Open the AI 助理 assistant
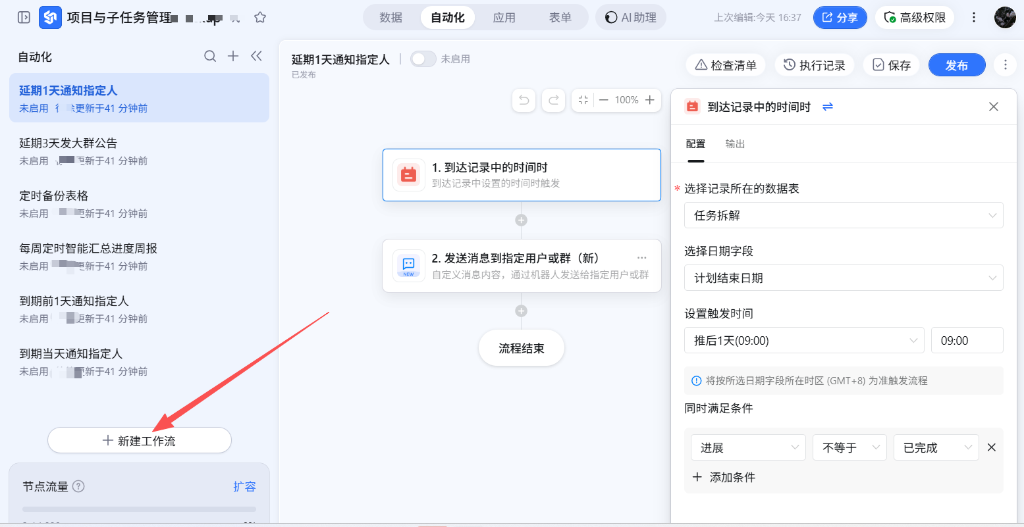The height and width of the screenshot is (527, 1024). click(x=631, y=18)
